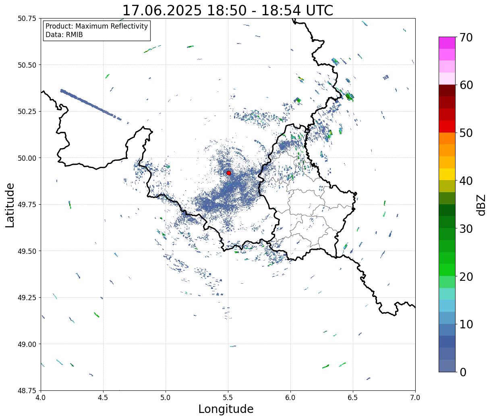Viewport: 491px width, 419px height.
Task: Click the cyan colorbar segment above 10
Action: [x=447, y=306]
